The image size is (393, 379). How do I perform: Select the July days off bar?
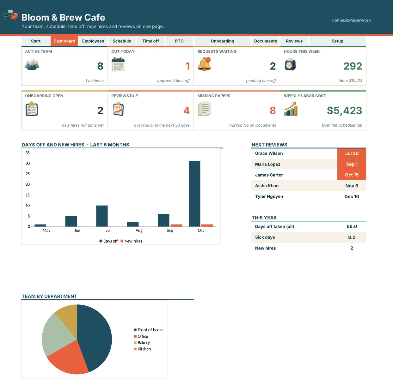coord(102,216)
